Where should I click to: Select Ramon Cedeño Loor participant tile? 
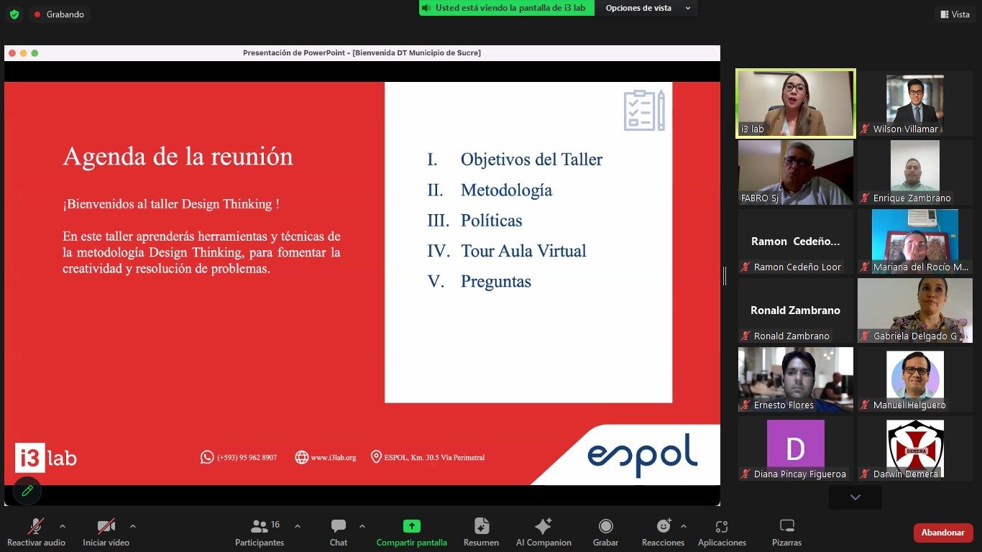pyautogui.click(x=796, y=241)
